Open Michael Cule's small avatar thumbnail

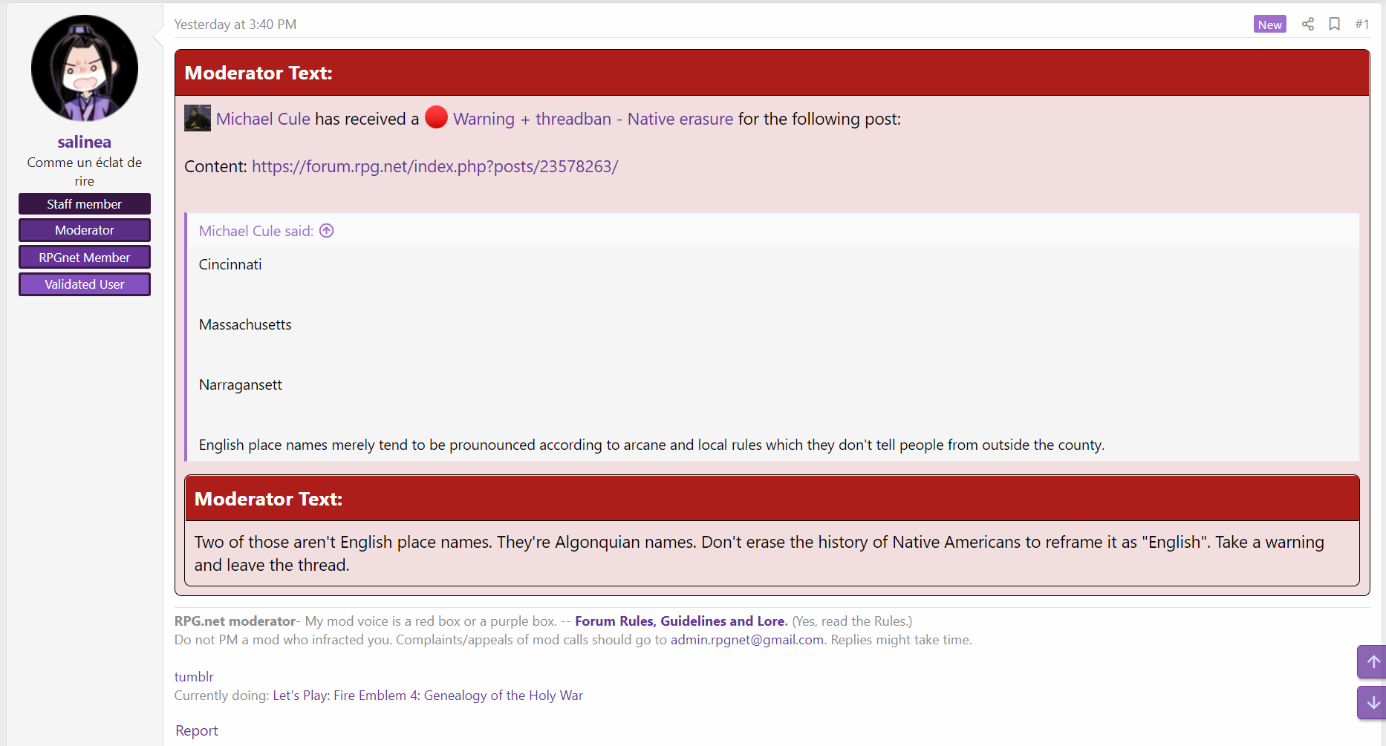(x=198, y=118)
